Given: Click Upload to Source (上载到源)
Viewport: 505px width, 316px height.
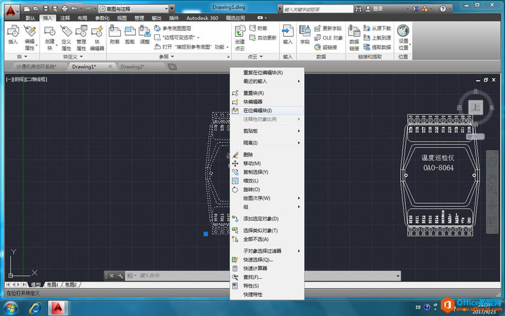Looking at the screenshot, I should 377,38.
